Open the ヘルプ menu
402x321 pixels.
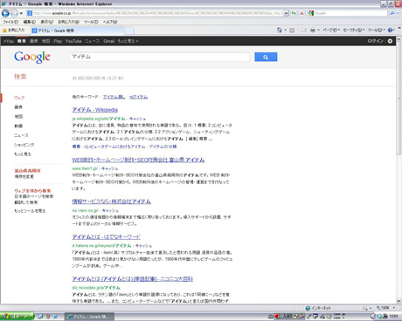coord(110,22)
